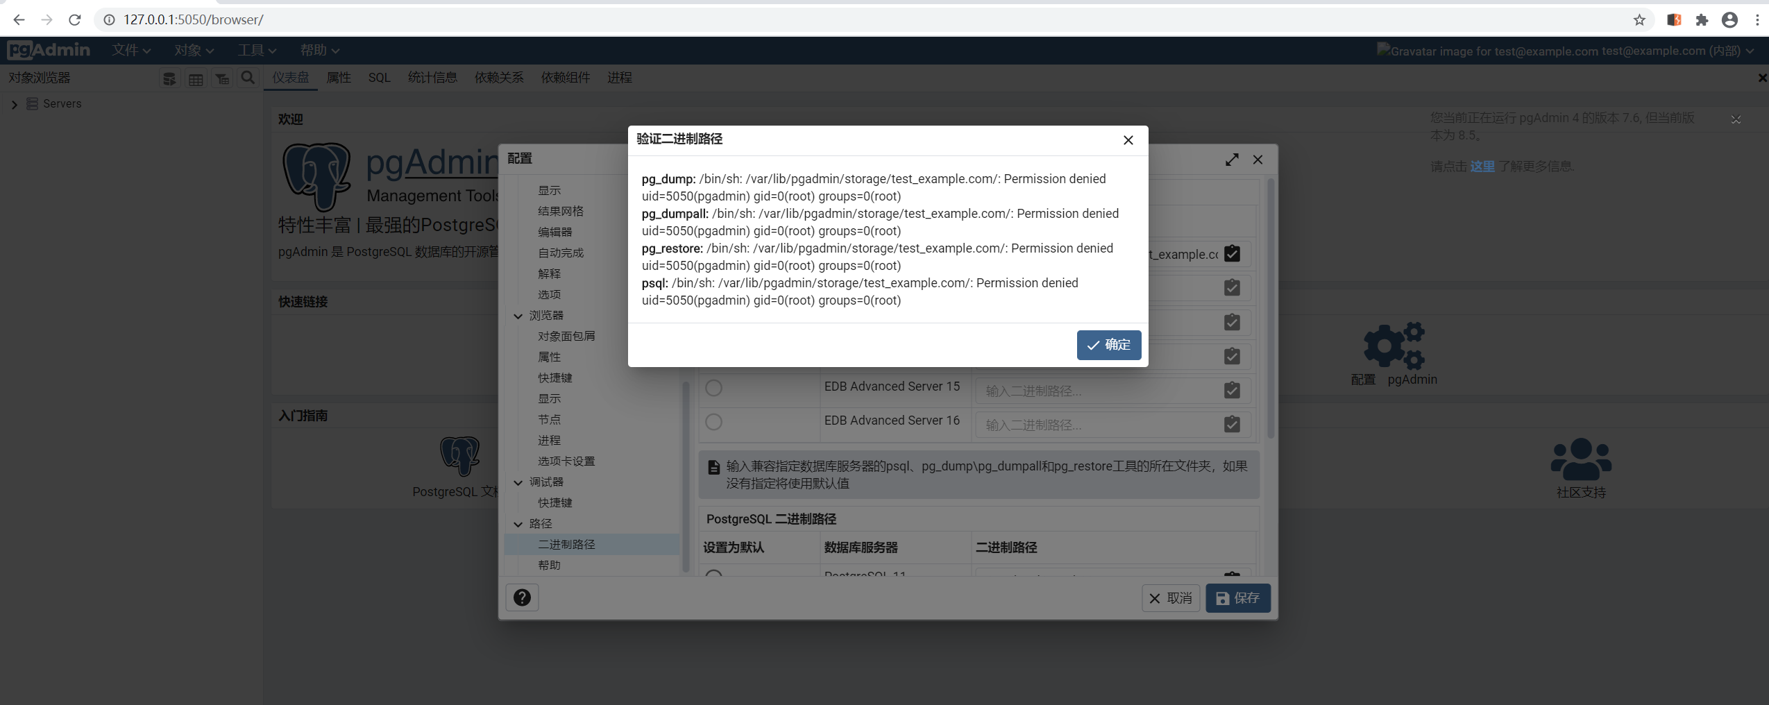
Task: Click validate path icon for EDB Advanced Server 15
Action: (x=1232, y=391)
